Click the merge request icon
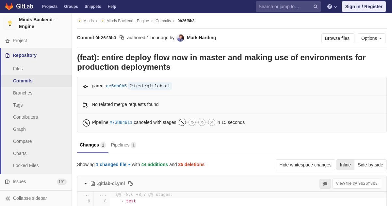392x206 pixels. tap(85, 105)
